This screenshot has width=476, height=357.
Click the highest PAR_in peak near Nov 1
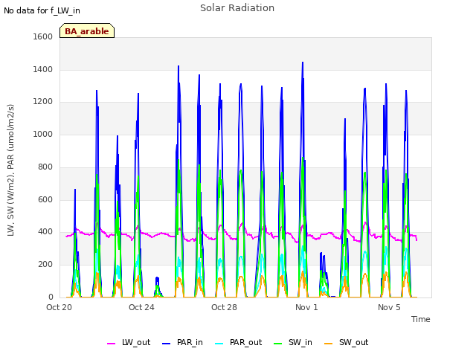303,62
